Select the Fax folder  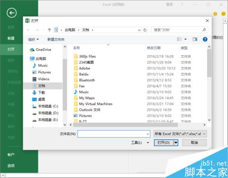pyautogui.click(x=79, y=86)
